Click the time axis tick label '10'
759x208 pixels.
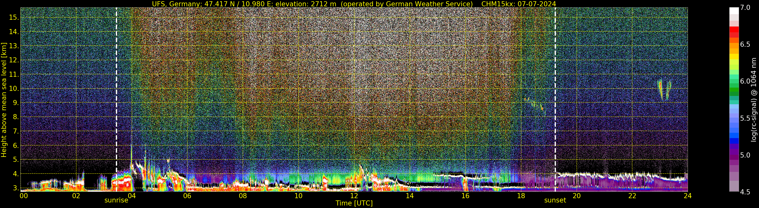298,196
